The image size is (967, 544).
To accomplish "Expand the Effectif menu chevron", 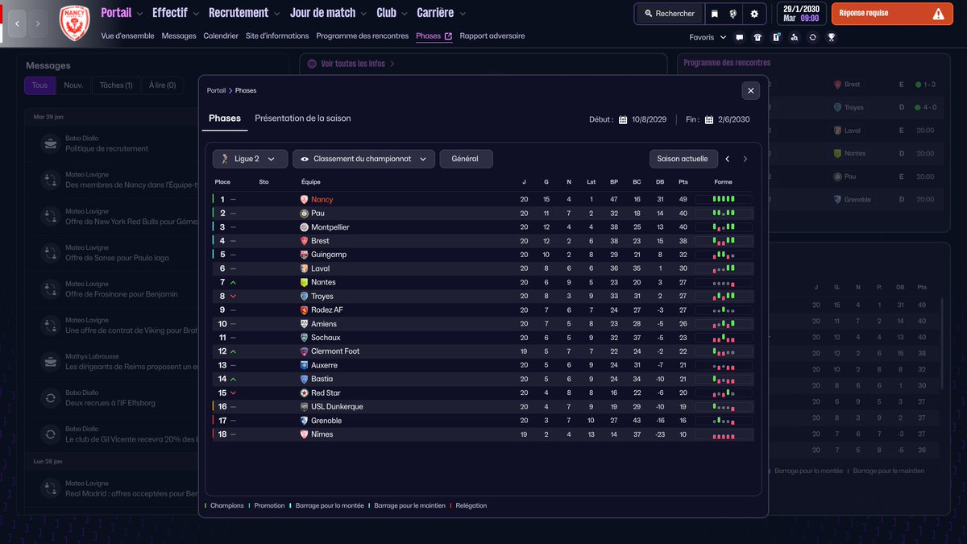I will (x=197, y=14).
